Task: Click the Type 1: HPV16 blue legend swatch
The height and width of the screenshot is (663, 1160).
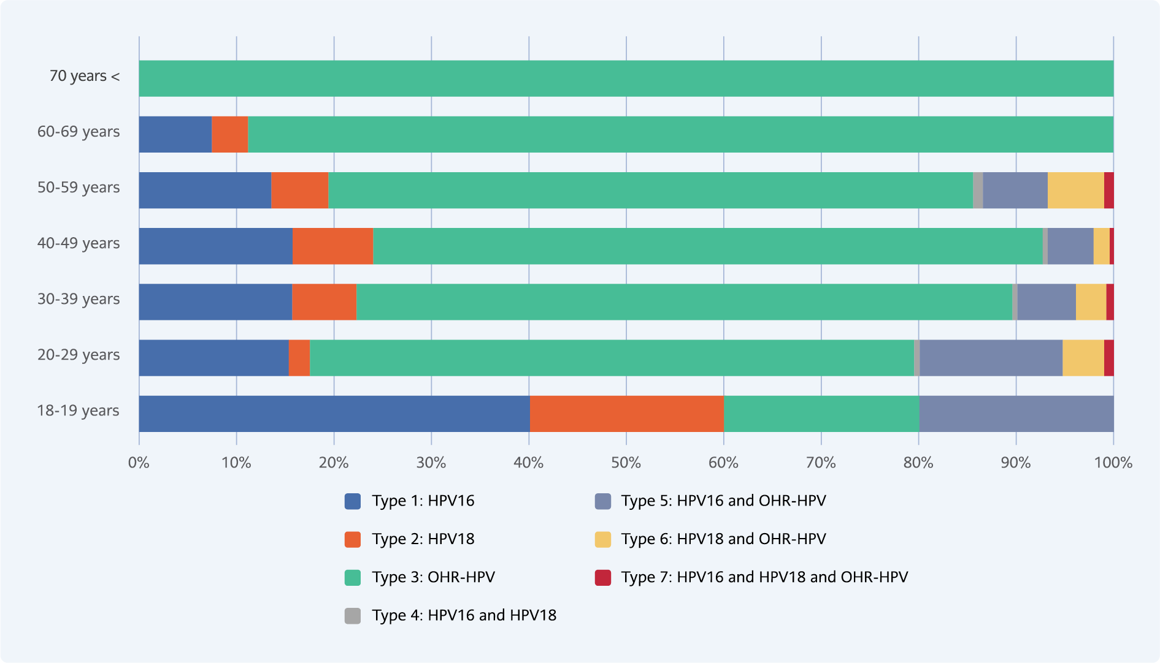Action: click(353, 501)
